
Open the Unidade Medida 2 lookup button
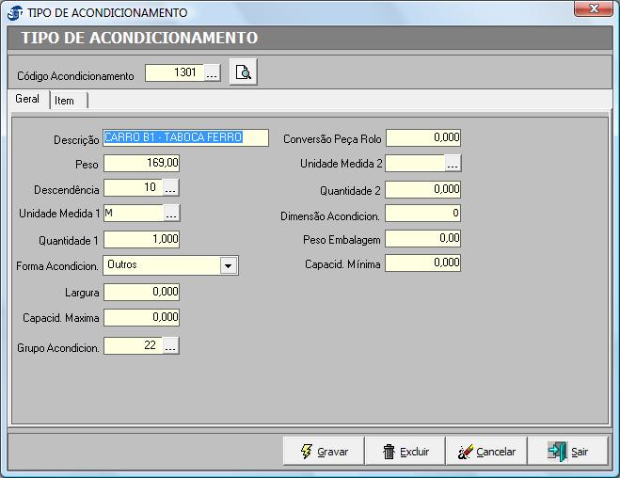pos(453,164)
